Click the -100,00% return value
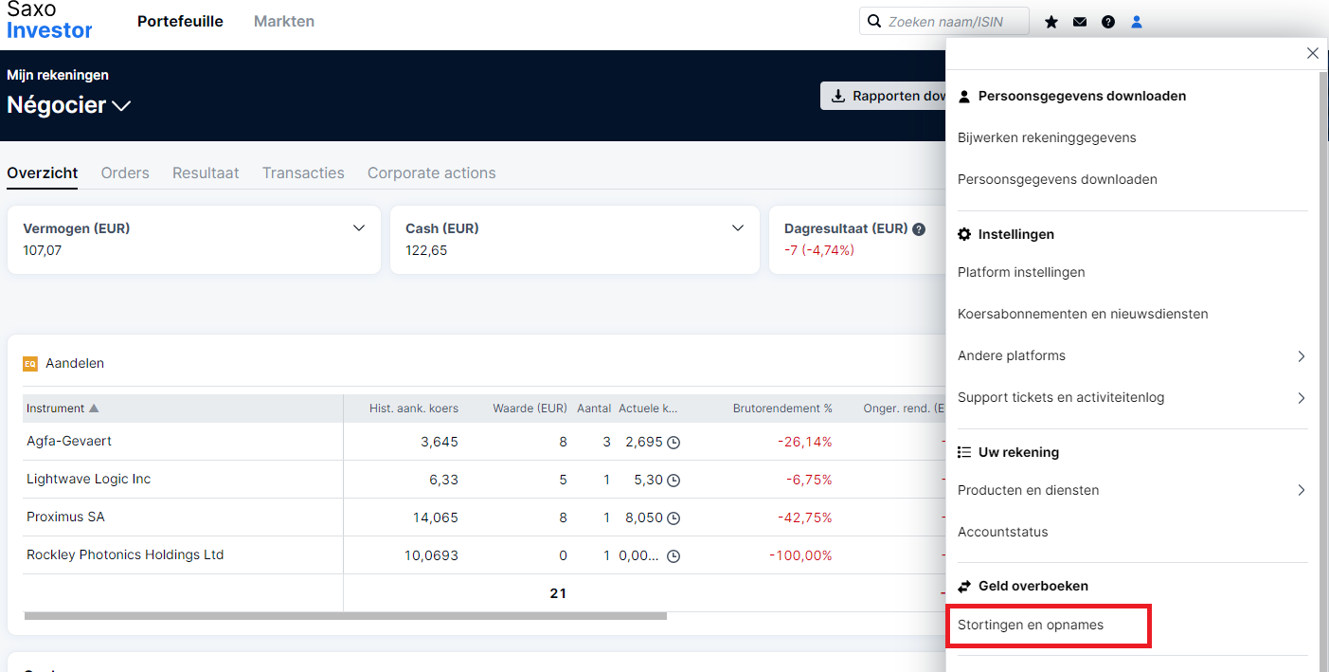 click(800, 555)
